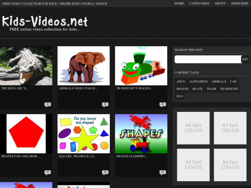
Task: Click 'SHAPES FOR CHILDREN...' title
Action: click(20, 156)
